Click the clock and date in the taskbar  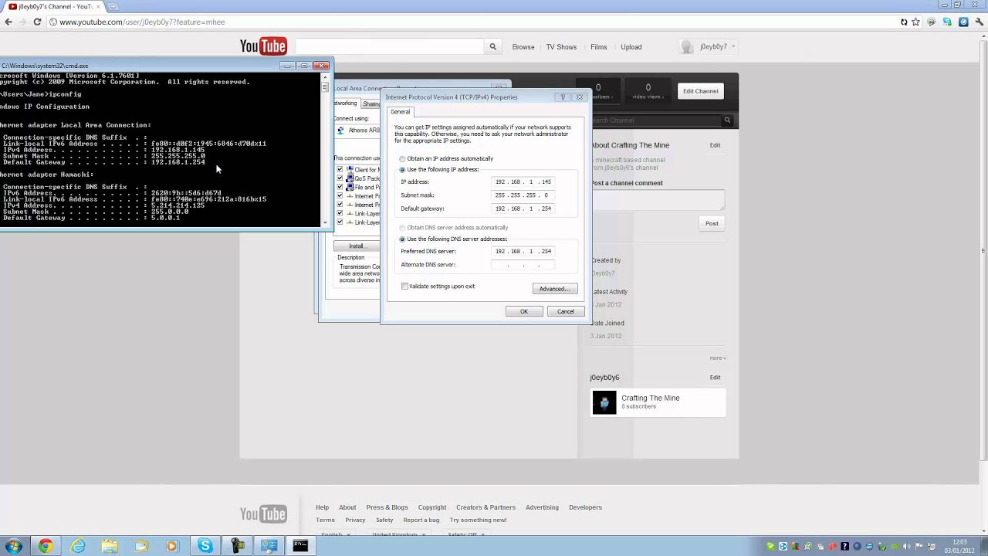coord(959,547)
